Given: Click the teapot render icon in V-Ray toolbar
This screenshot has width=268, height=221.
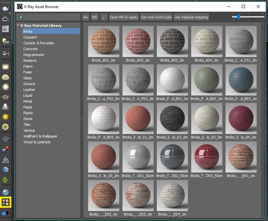Looking at the screenshot, I should (x=5, y=8).
